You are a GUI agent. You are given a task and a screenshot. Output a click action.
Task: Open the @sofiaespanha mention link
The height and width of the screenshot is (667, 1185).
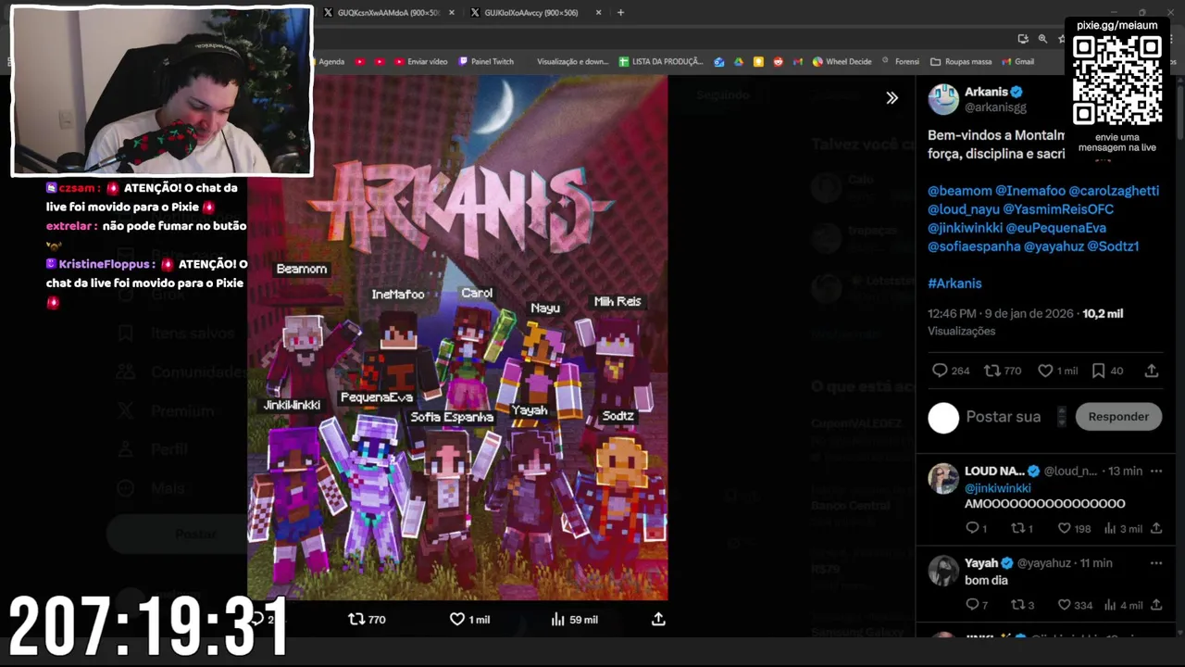pos(974,246)
